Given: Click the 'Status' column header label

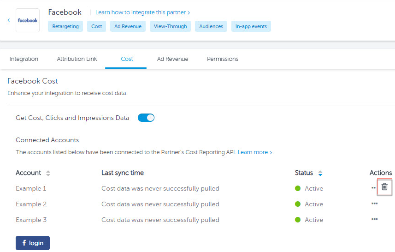Looking at the screenshot, I should pyautogui.click(x=304, y=173).
